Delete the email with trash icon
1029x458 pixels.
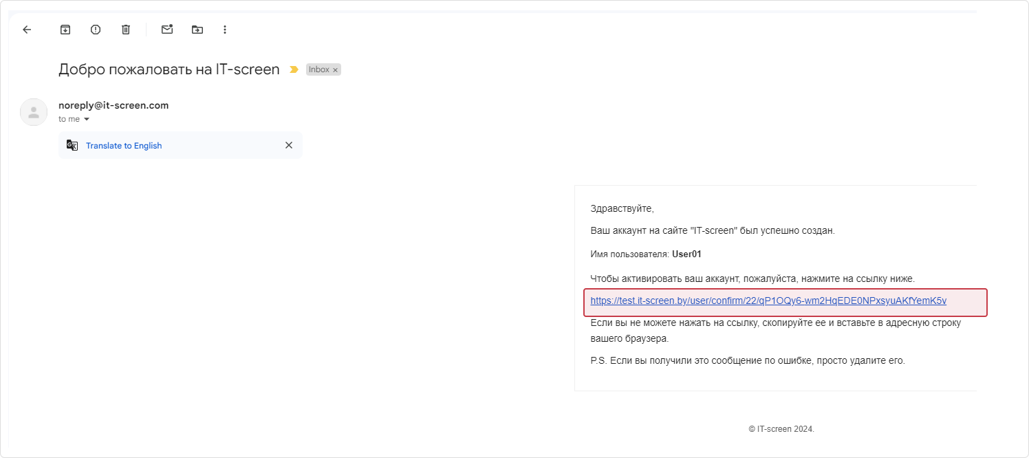[x=126, y=30]
